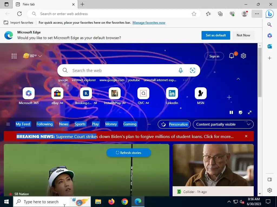277x207 pixels.
Task: Open sidebar settings gear icon
Action: [x=270, y=190]
